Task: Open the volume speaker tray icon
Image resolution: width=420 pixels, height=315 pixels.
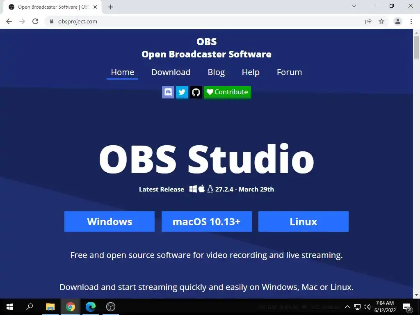Action: pyautogui.click(x=367, y=307)
